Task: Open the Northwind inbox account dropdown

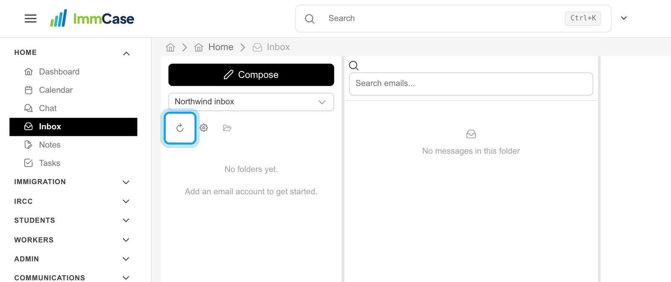Action: point(251,102)
